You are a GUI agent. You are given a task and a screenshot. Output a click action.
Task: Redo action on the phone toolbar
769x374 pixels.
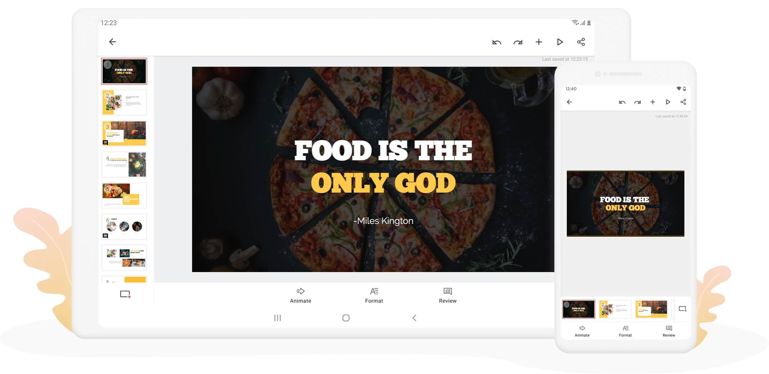click(637, 102)
